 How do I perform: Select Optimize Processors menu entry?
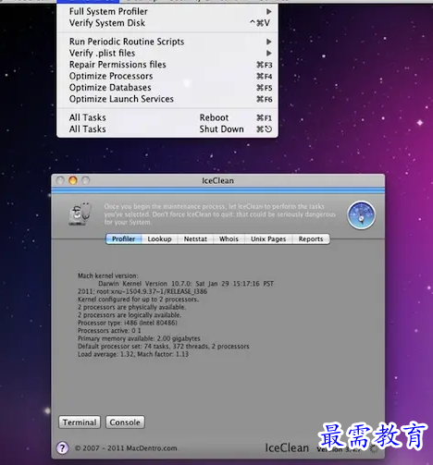pos(167,76)
